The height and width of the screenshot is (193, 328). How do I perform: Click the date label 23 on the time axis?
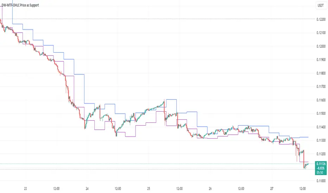26,188
